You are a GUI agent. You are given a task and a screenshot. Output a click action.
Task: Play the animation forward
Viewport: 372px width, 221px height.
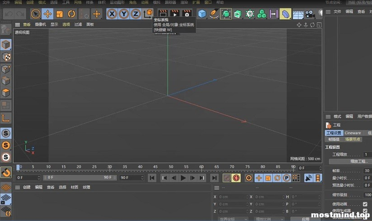click(x=183, y=178)
